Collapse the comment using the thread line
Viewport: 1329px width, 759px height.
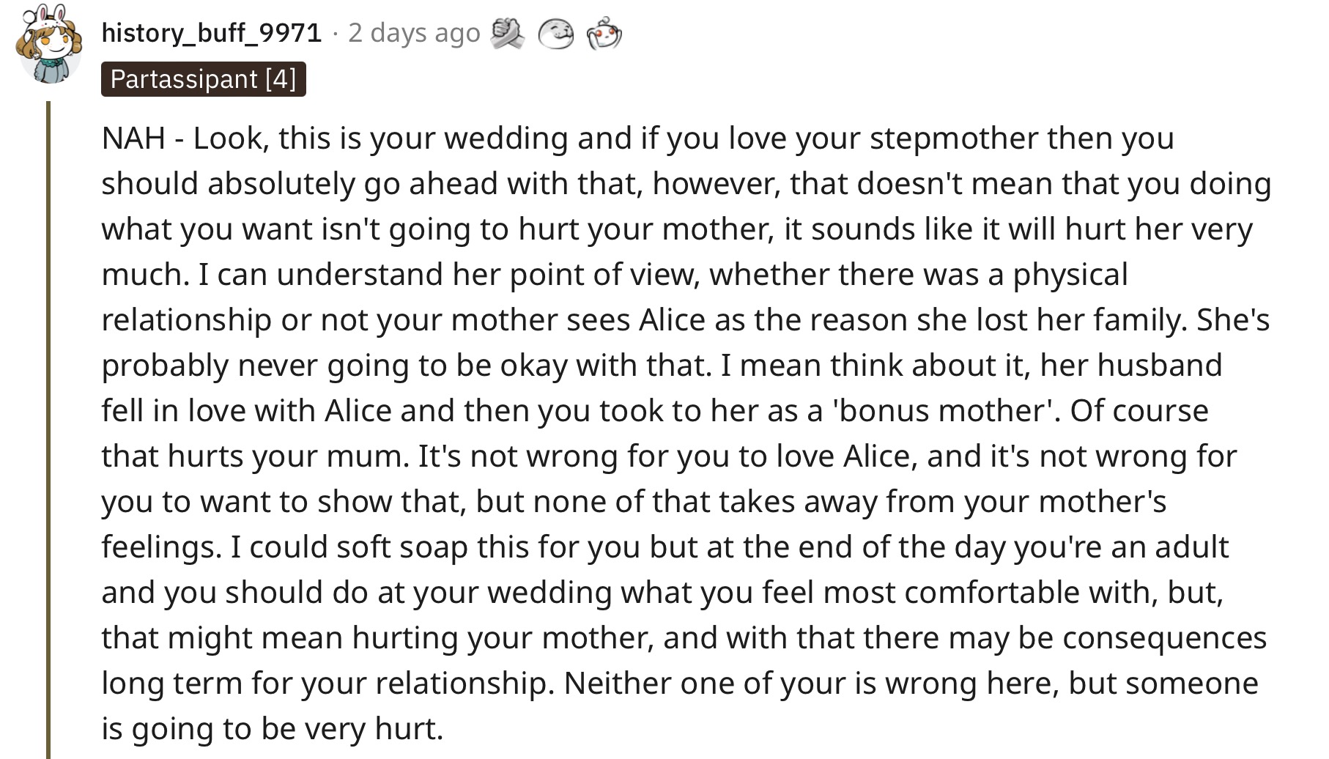click(x=48, y=430)
